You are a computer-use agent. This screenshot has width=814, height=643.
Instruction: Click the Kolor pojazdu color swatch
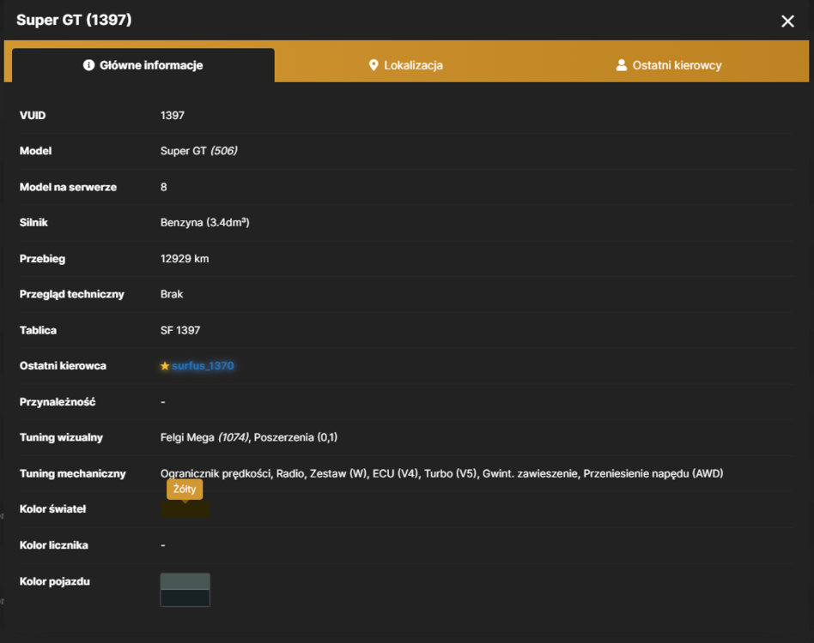click(185, 590)
